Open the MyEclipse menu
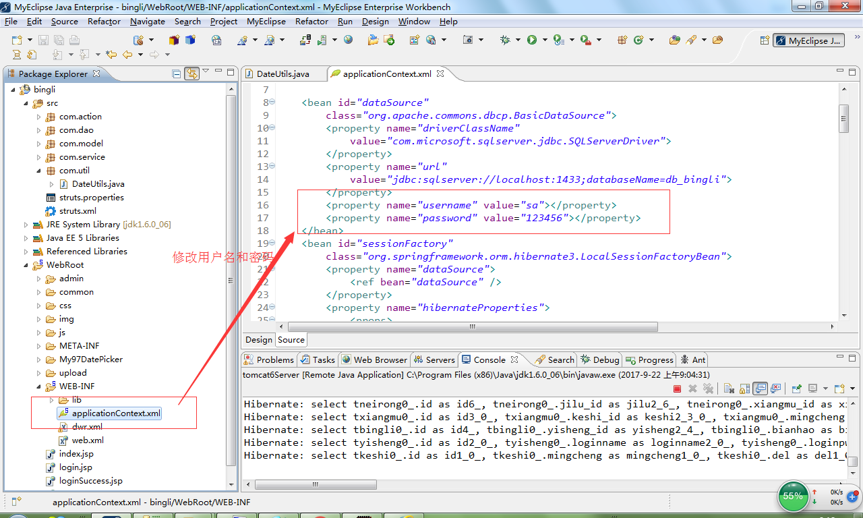This screenshot has height=518, width=863. tap(266, 21)
